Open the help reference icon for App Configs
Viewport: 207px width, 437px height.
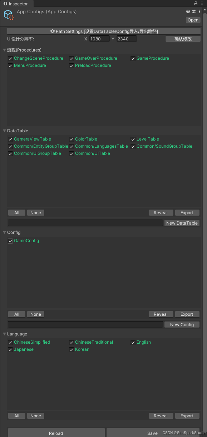(x=188, y=11)
